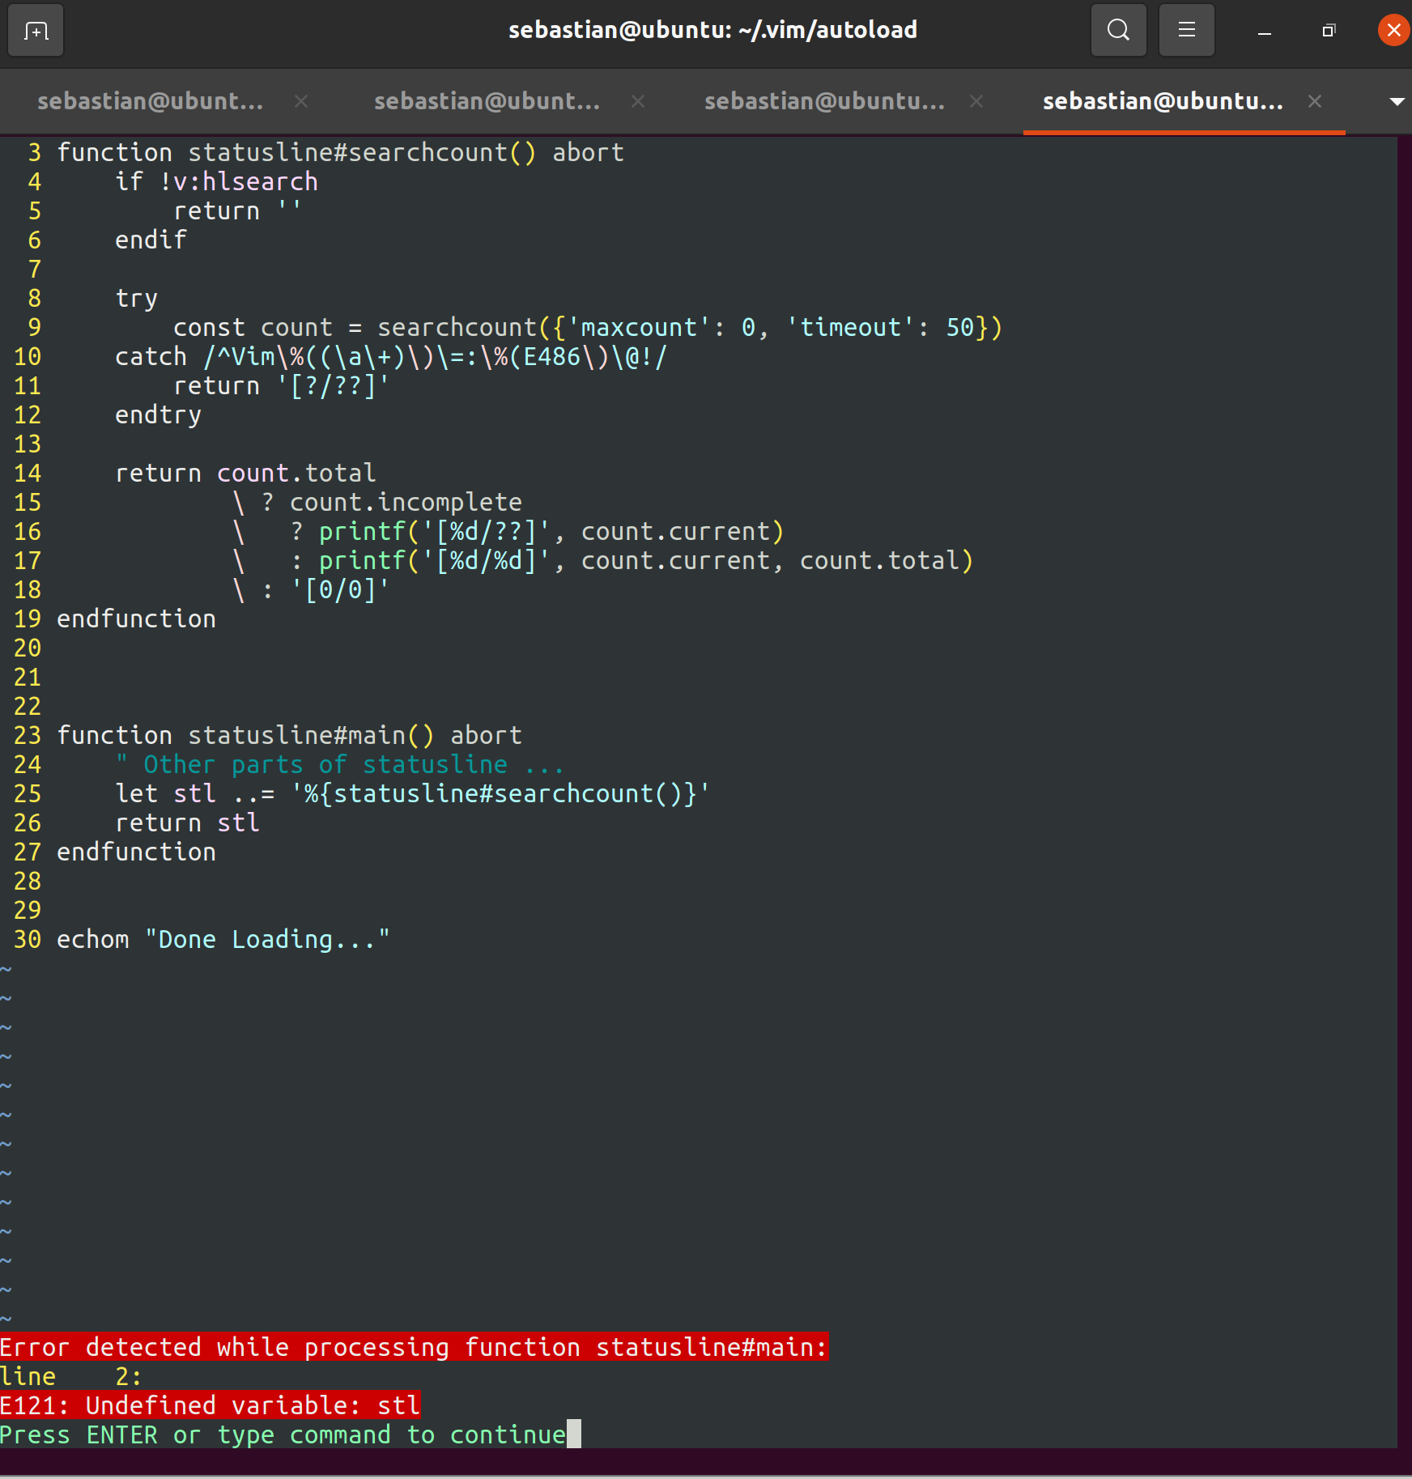The image size is (1412, 1479).
Task: Expand the tab list dropdown arrow
Action: [x=1396, y=101]
